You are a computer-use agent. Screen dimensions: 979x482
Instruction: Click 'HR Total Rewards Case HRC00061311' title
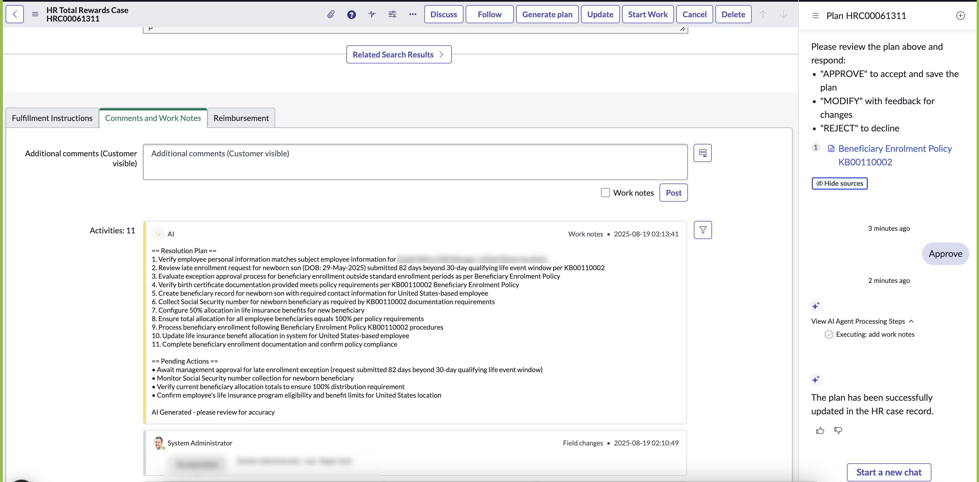[87, 14]
